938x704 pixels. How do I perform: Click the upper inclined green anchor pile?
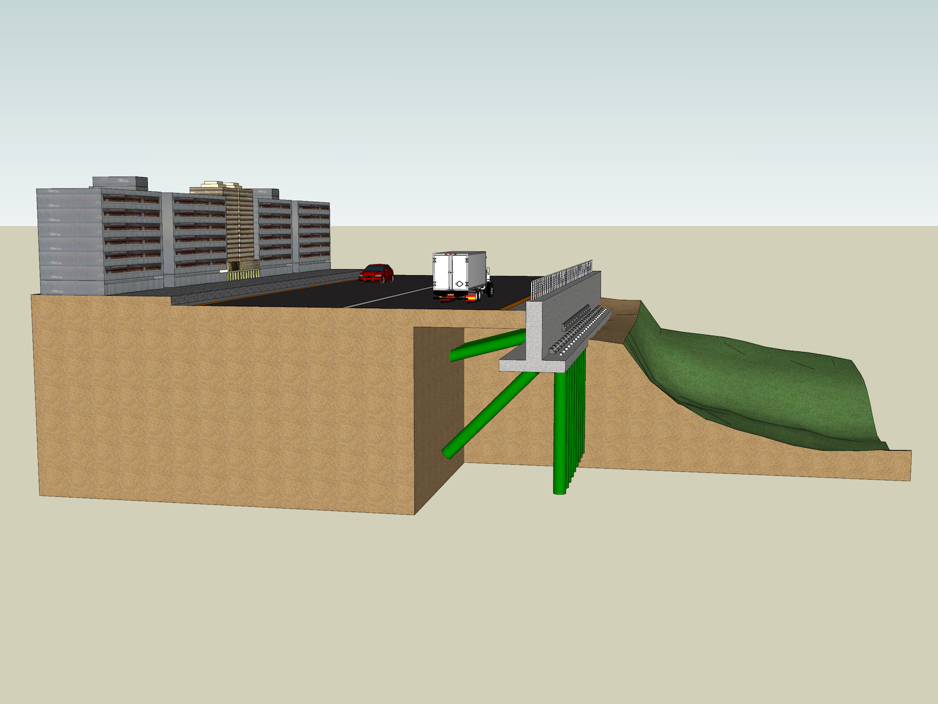click(488, 346)
